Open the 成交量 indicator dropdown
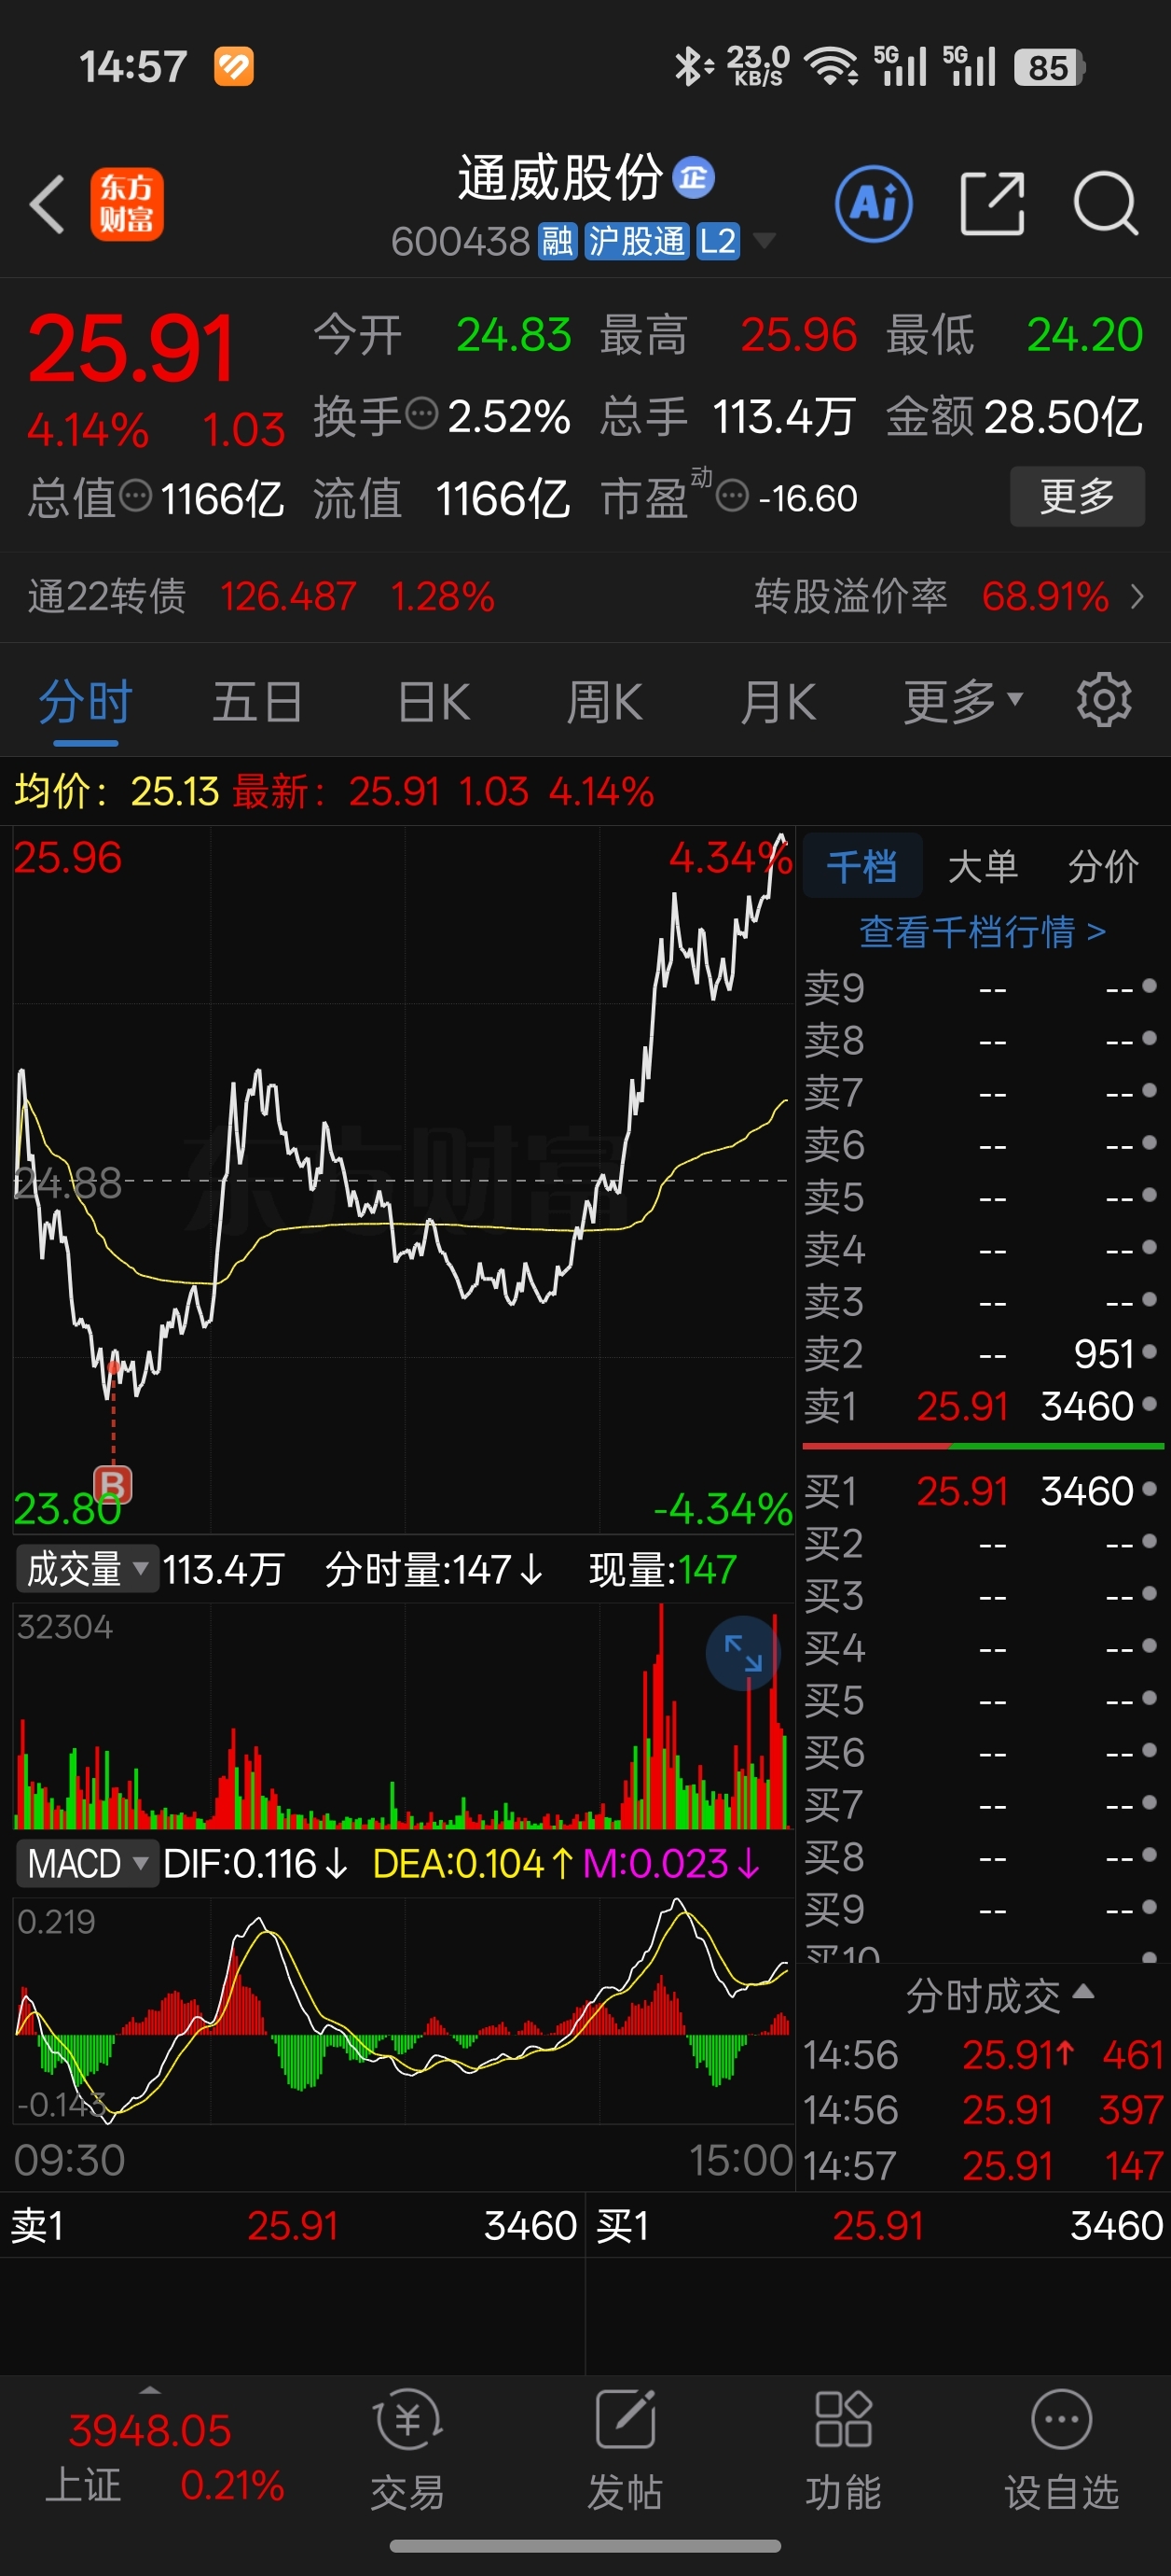The width and height of the screenshot is (1171, 2576). 87,1569
